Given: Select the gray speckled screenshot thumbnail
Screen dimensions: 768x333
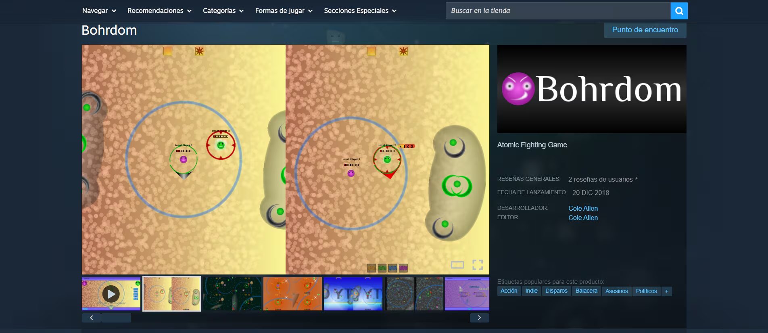Looking at the screenshot, I should point(413,294).
